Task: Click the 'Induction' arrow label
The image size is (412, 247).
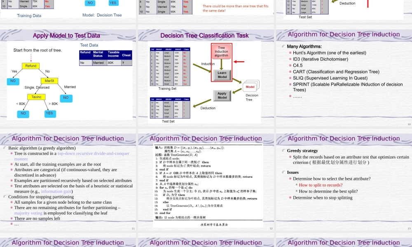Action: pos(208,64)
